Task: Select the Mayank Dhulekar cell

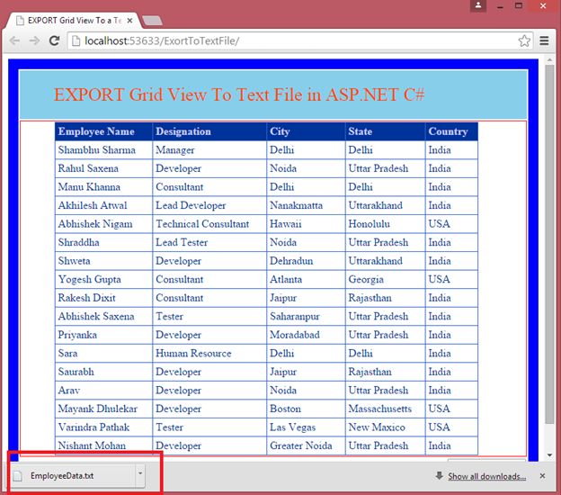Action: pos(103,409)
